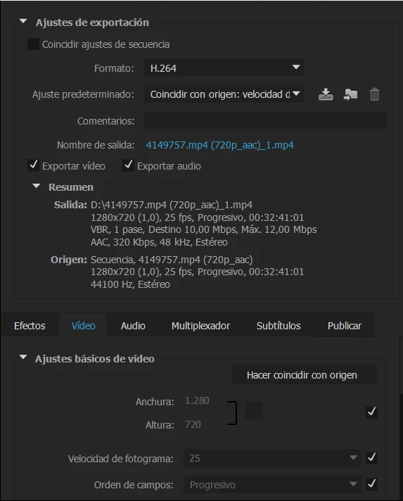Click the AAC, 320 Kbps summary line

click(x=159, y=242)
